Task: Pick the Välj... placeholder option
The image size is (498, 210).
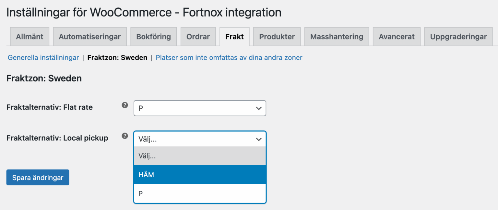Action: (x=200, y=156)
